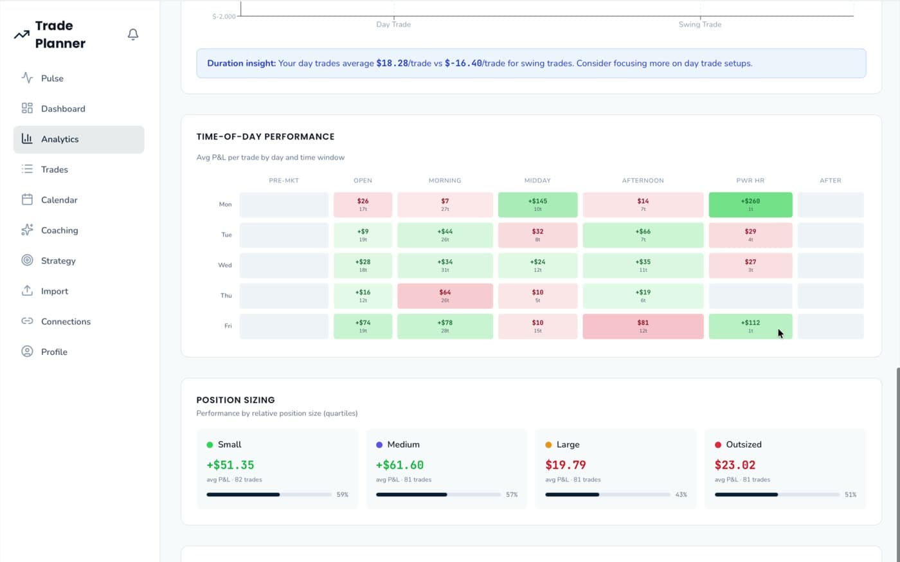Click the orange Large quartile dot
This screenshot has width=900, height=562.
click(x=548, y=444)
